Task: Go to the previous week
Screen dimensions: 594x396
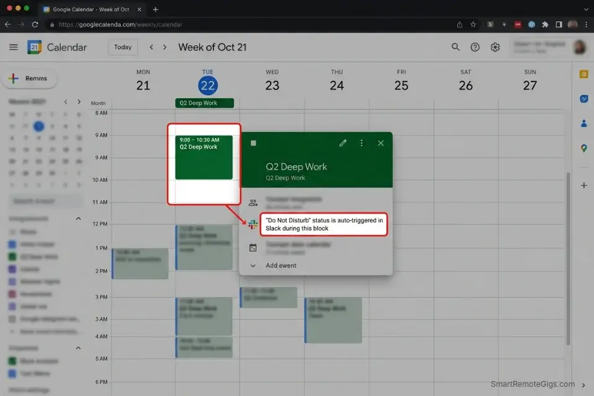Action: (151, 47)
